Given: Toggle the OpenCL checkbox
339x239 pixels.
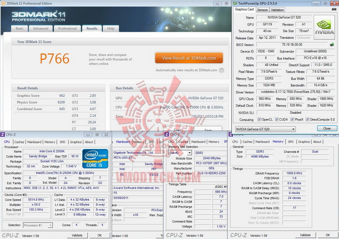Looking at the screenshot, I should [259, 119].
